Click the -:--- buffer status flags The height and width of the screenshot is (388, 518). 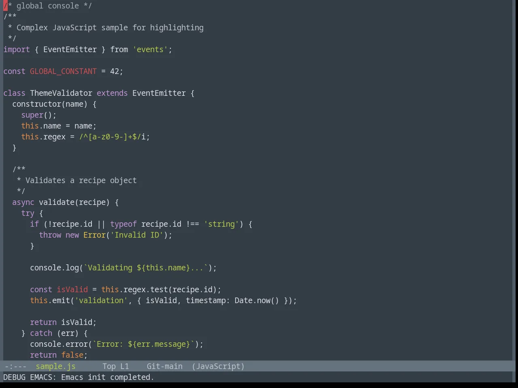(15, 366)
